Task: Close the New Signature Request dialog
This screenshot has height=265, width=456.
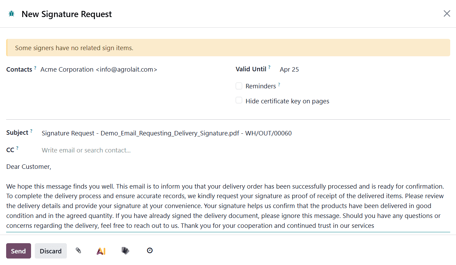Action: pos(447,13)
